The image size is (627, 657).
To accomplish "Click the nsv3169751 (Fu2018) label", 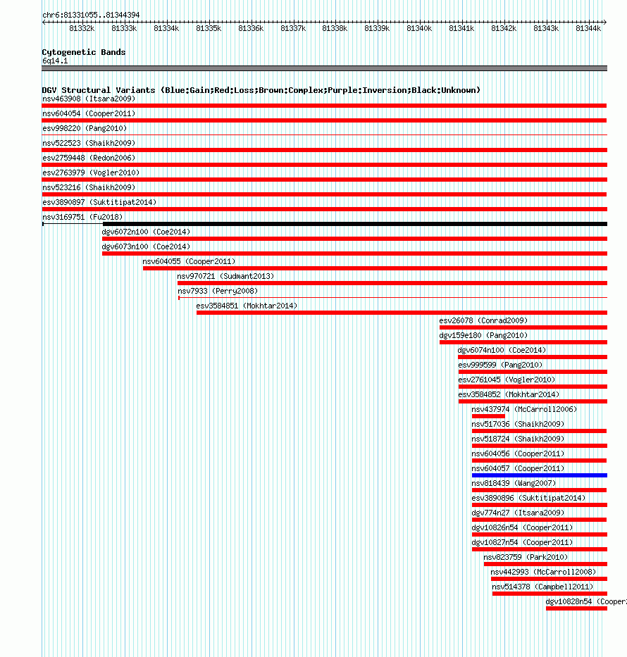I will [x=82, y=217].
